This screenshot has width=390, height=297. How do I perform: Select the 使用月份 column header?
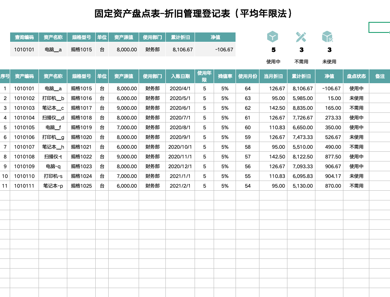point(247,76)
